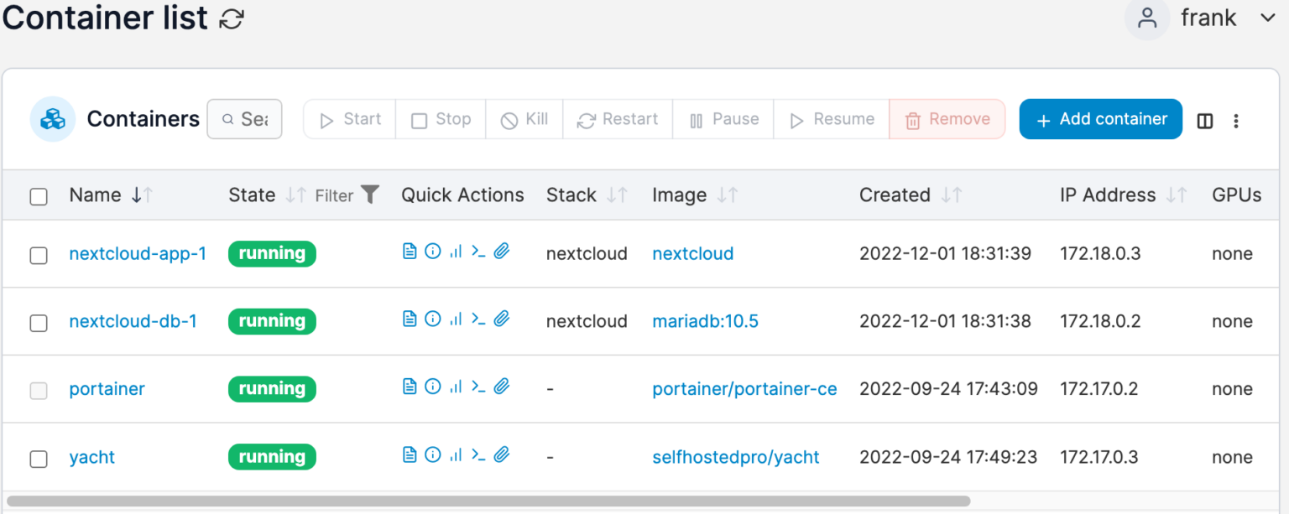Screen dimensions: 1289x514
Task: Sort containers by Created date
Action: [x=952, y=195]
